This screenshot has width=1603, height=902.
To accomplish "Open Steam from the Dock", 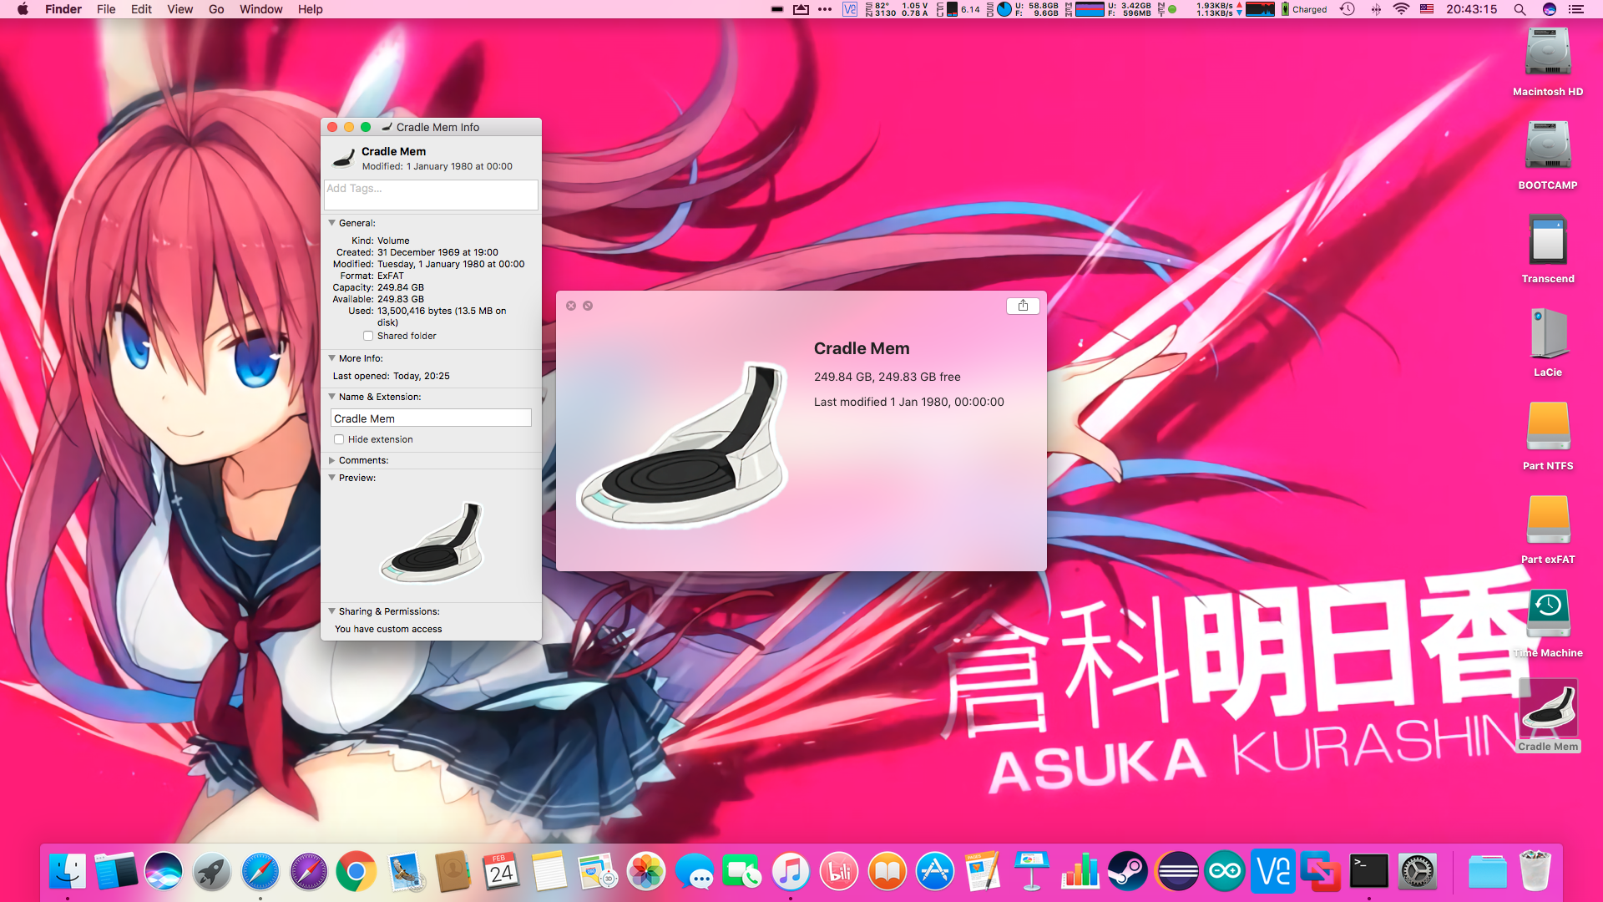I will click(1128, 872).
